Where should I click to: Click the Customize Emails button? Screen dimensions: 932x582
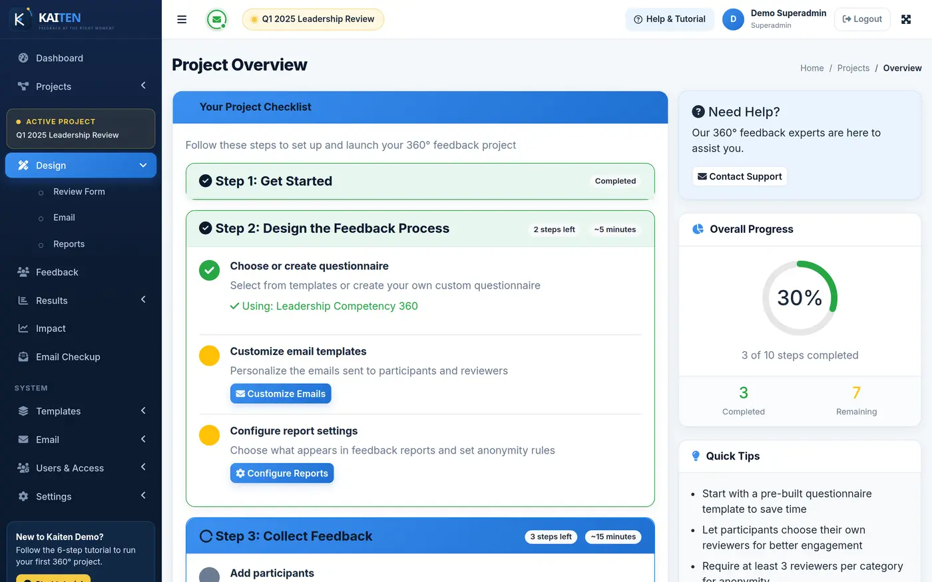click(281, 394)
